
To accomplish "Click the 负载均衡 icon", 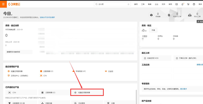I will (x=42, y=103).
